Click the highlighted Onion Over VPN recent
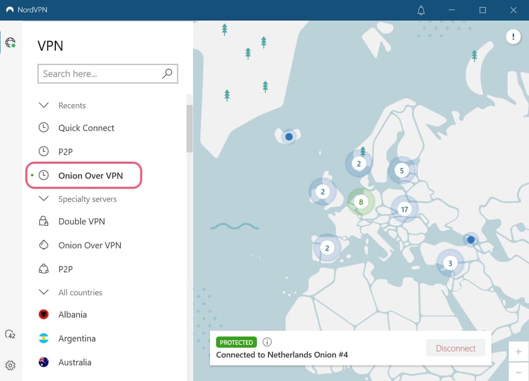The image size is (529, 381). [x=90, y=175]
